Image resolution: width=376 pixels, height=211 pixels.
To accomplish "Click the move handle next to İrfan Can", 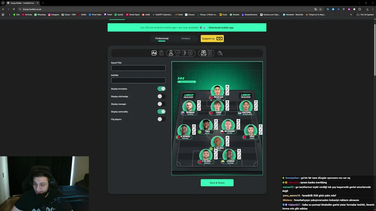I will point(227,86).
